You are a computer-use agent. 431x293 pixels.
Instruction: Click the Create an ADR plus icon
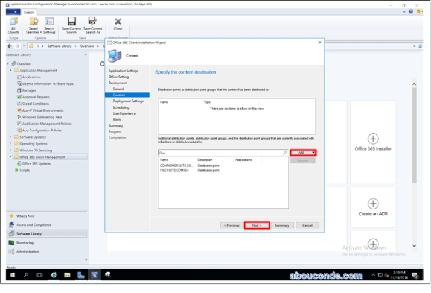tap(373, 204)
